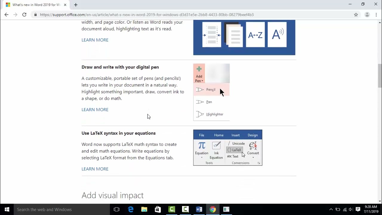The image size is (382, 215).
Task: Open the Microsoft Store taskbar icon
Action: (x=158, y=209)
